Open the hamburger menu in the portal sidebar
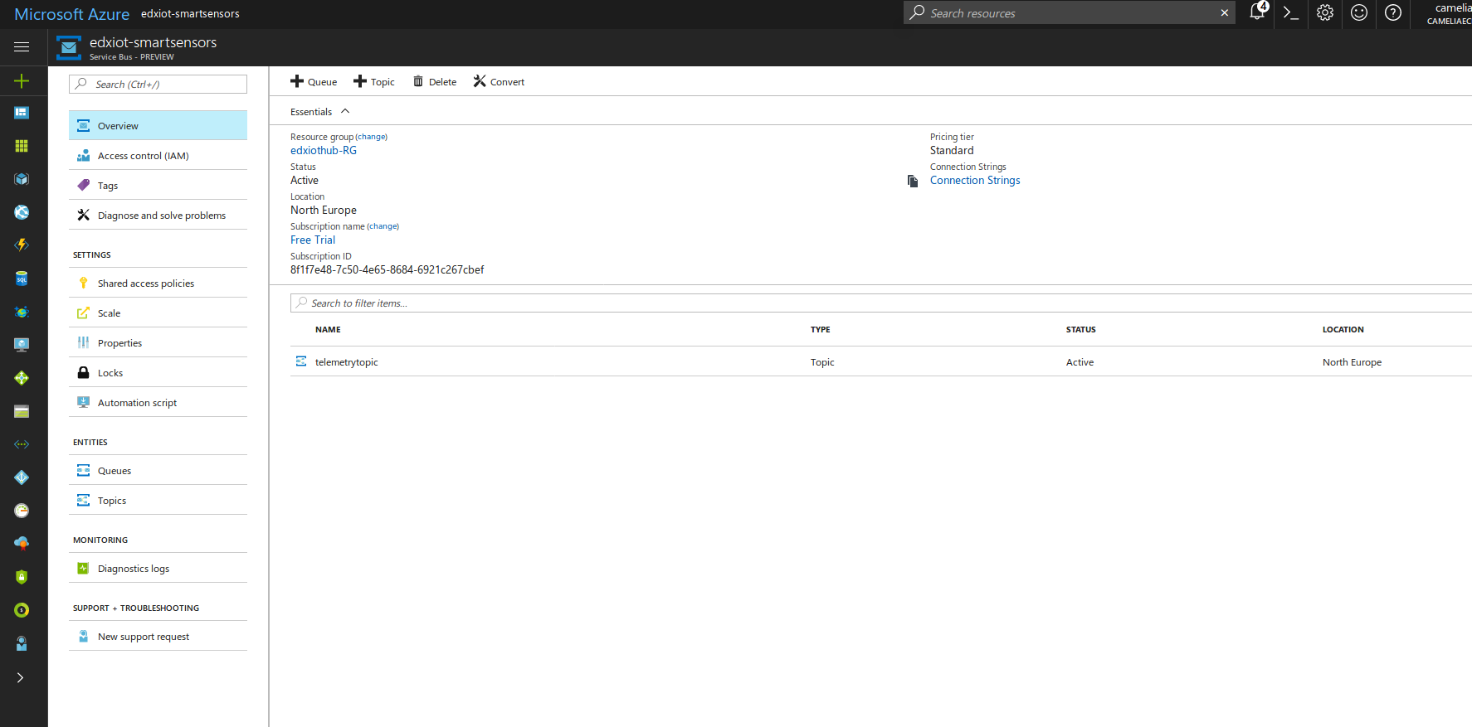Screen dimensions: 1472x727 click(x=22, y=47)
